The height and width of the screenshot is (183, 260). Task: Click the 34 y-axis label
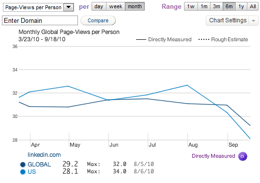(x=15, y=70)
